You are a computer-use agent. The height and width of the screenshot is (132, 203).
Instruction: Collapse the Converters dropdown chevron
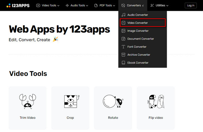143,6
